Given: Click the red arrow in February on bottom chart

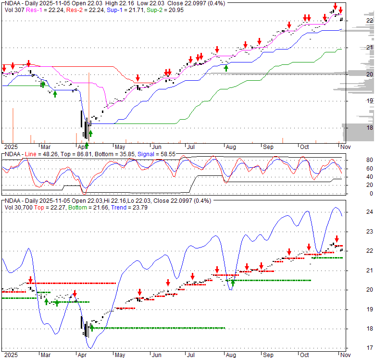Looking at the screenshot, I should [30, 280].
